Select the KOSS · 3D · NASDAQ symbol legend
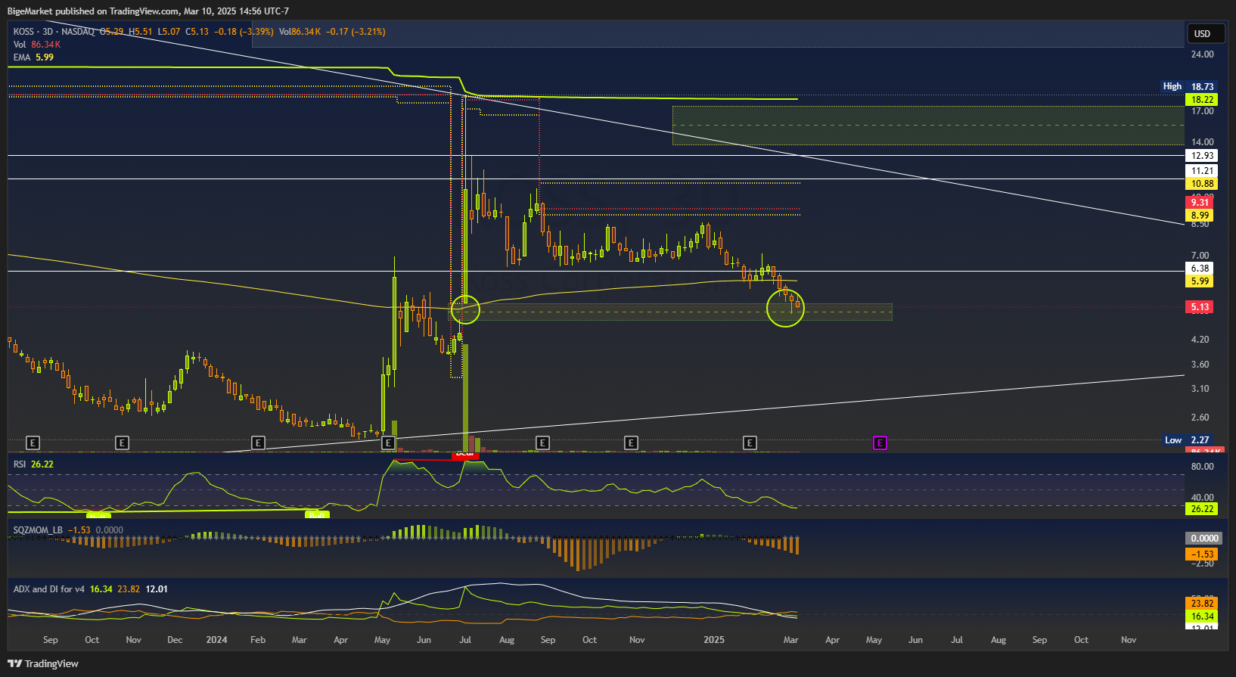The image size is (1236, 677). 54,32
